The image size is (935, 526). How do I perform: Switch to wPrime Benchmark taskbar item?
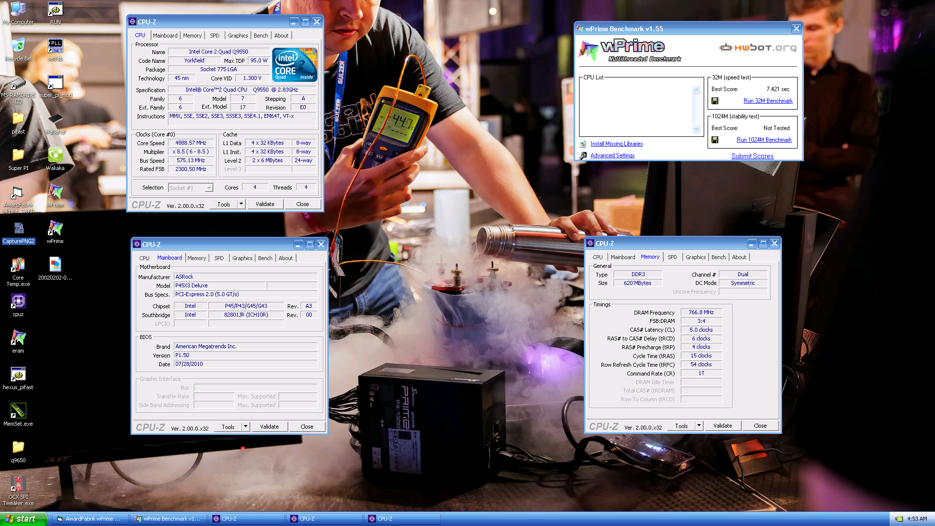(168, 519)
